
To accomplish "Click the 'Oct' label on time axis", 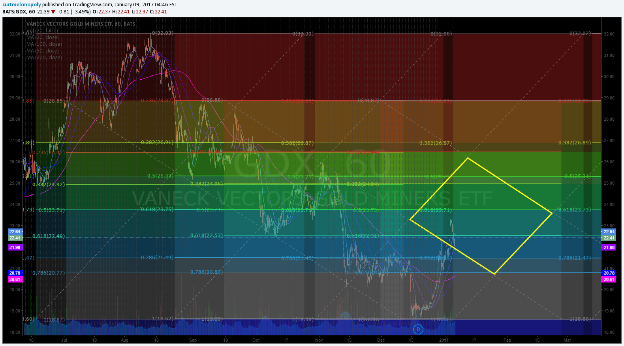I will [x=256, y=340].
